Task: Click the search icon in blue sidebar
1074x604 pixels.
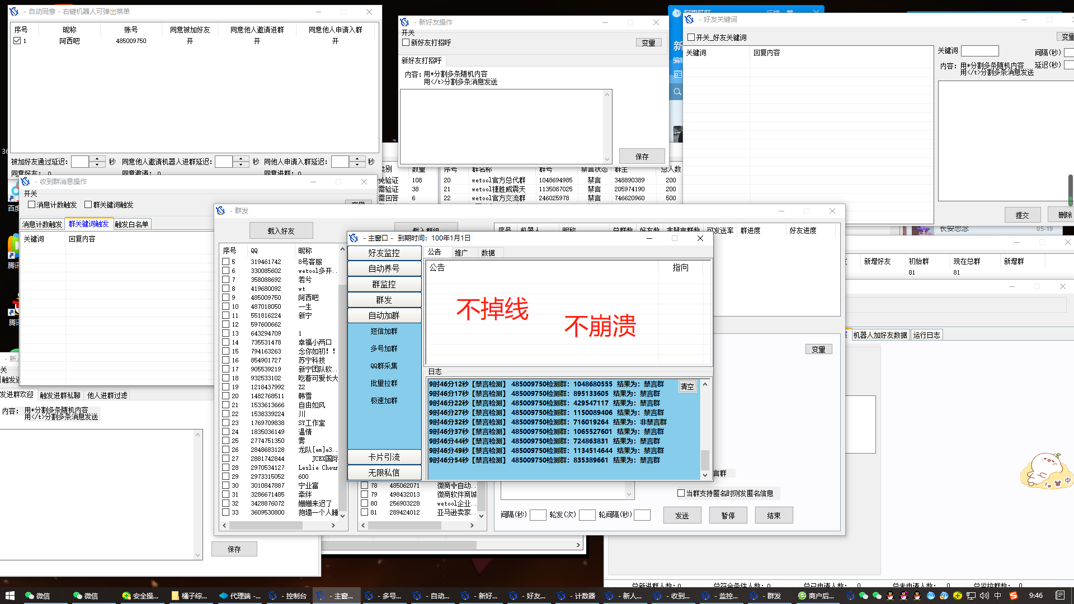Action: click(677, 92)
